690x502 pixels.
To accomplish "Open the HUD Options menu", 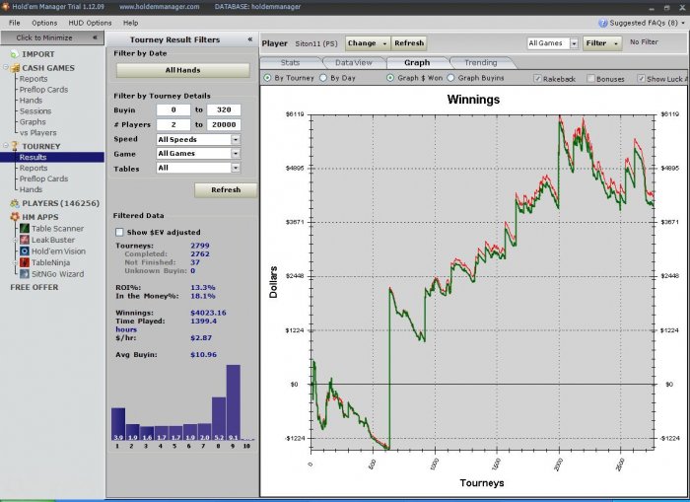I will (90, 23).
